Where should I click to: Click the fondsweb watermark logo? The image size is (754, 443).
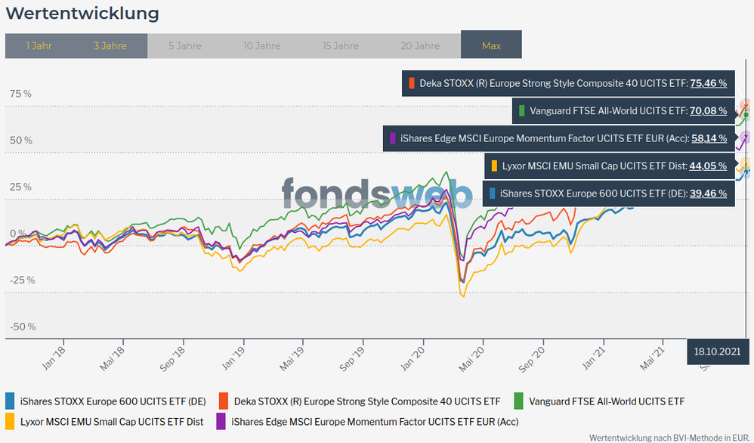click(x=377, y=194)
